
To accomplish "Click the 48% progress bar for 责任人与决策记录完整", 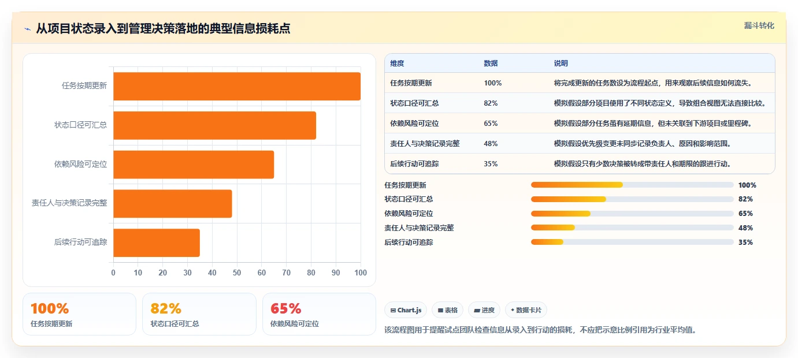I will (x=632, y=228).
